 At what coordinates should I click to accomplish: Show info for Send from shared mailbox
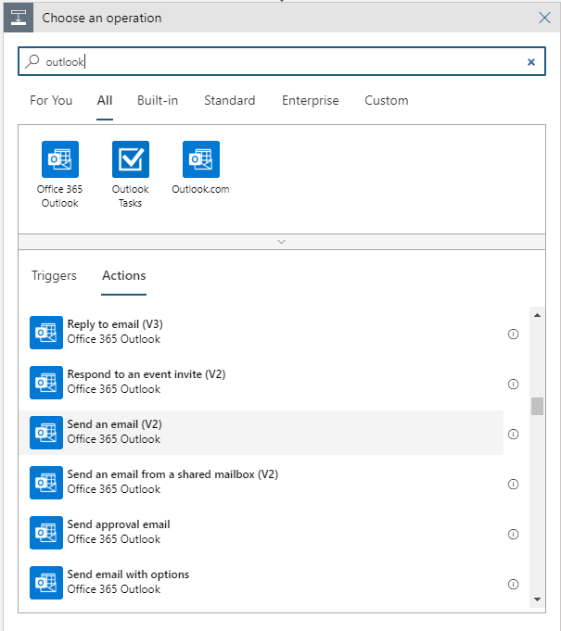(513, 484)
